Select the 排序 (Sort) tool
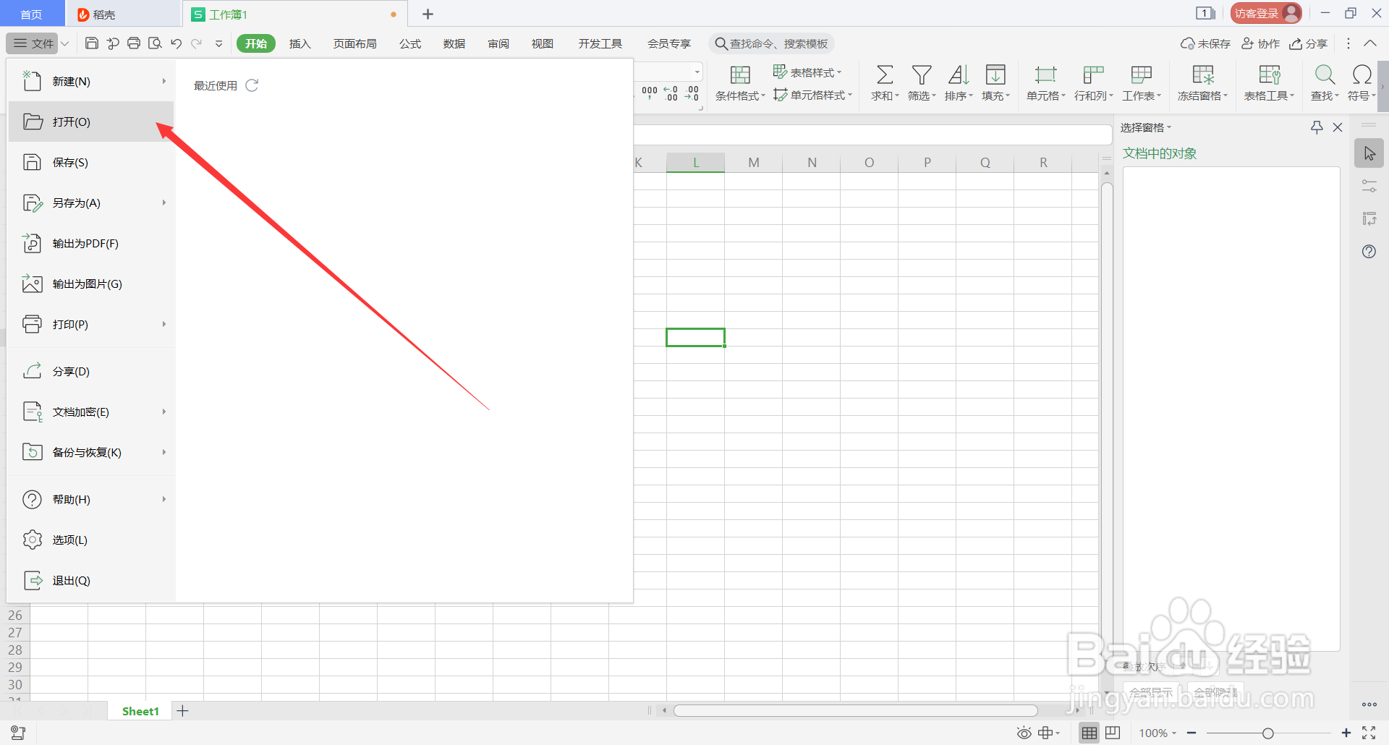The height and width of the screenshot is (745, 1389). pos(958,82)
